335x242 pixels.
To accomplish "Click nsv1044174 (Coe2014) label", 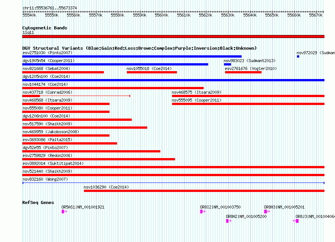I will (45, 84).
